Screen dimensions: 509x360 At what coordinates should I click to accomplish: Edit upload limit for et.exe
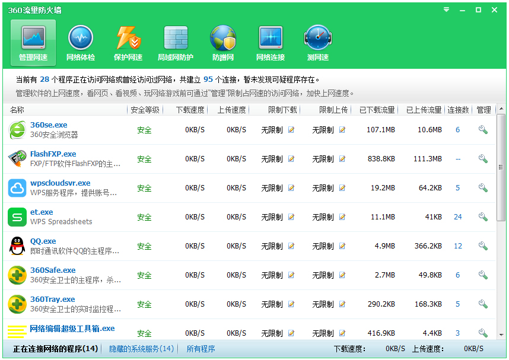click(342, 217)
